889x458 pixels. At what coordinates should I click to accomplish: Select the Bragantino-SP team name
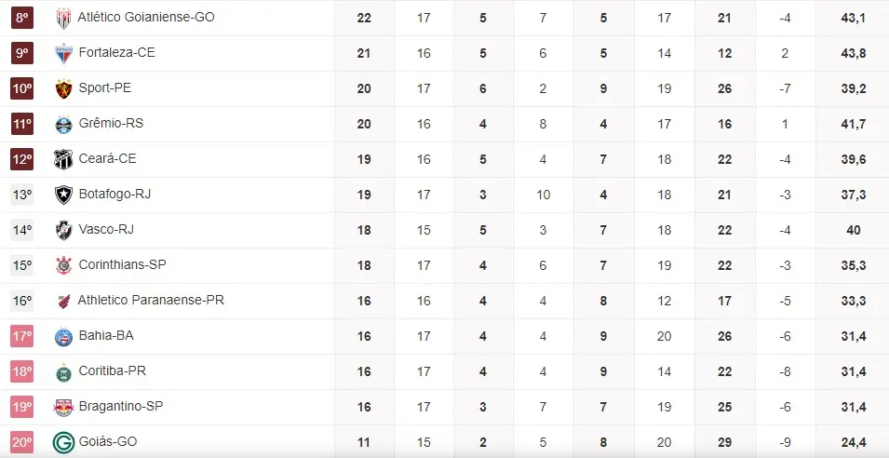pyautogui.click(x=121, y=407)
